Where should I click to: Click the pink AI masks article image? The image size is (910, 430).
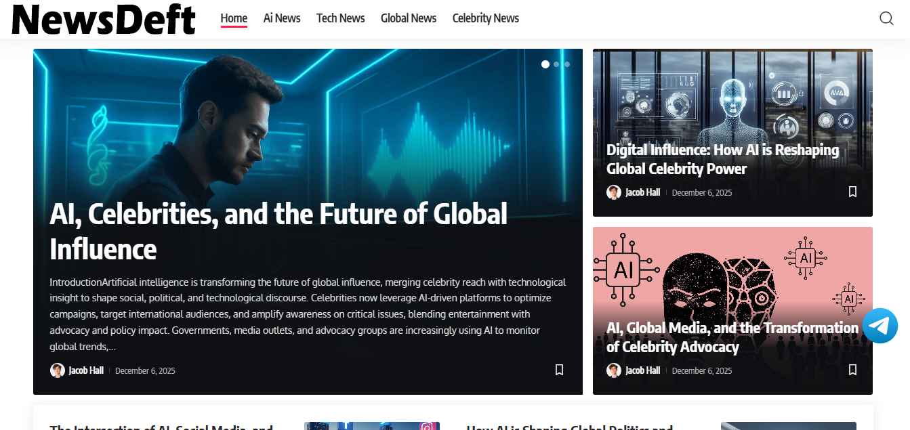(x=732, y=271)
